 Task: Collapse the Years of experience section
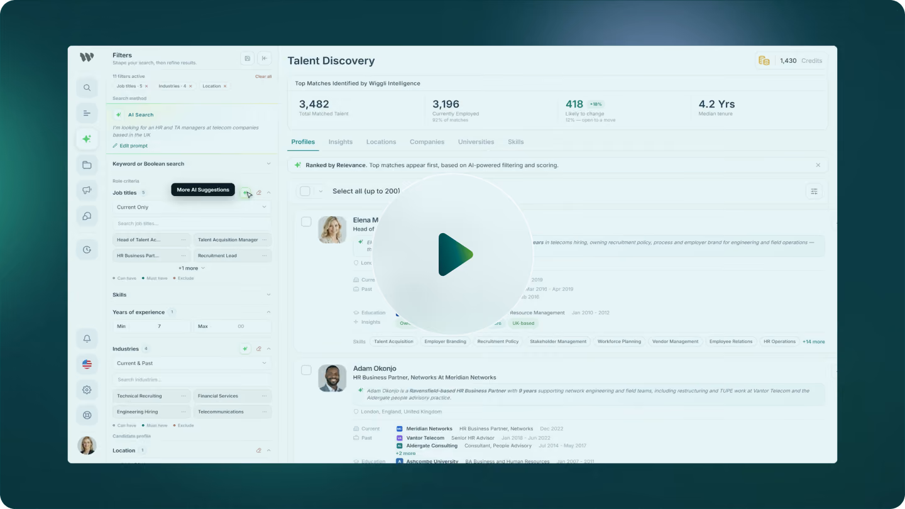point(268,312)
